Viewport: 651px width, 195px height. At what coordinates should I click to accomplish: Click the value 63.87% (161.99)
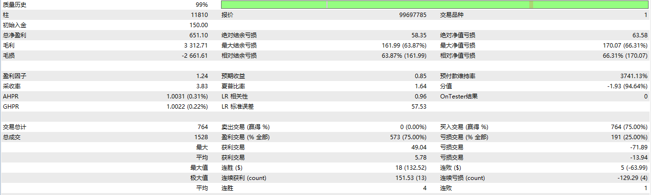click(x=404, y=56)
